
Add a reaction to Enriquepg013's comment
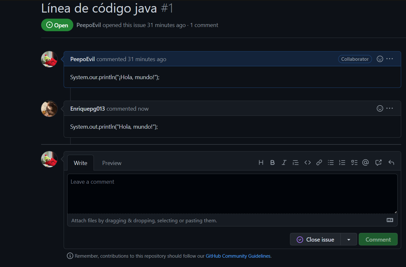380,108
